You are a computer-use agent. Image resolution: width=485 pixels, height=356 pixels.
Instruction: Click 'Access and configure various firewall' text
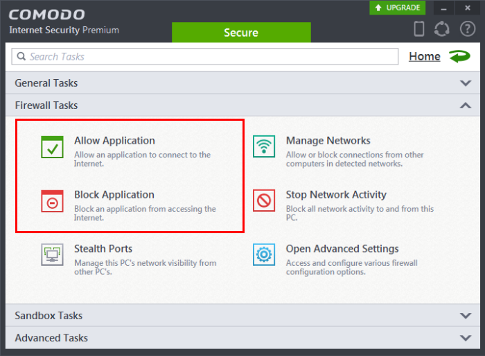(x=352, y=267)
